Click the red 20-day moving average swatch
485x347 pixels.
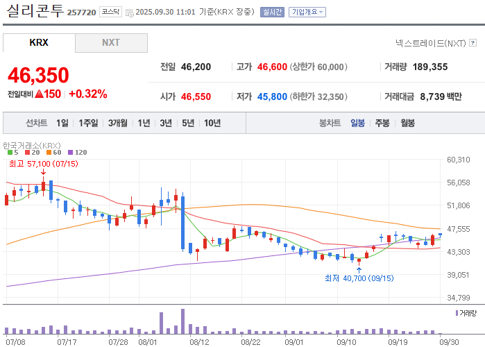(x=28, y=152)
